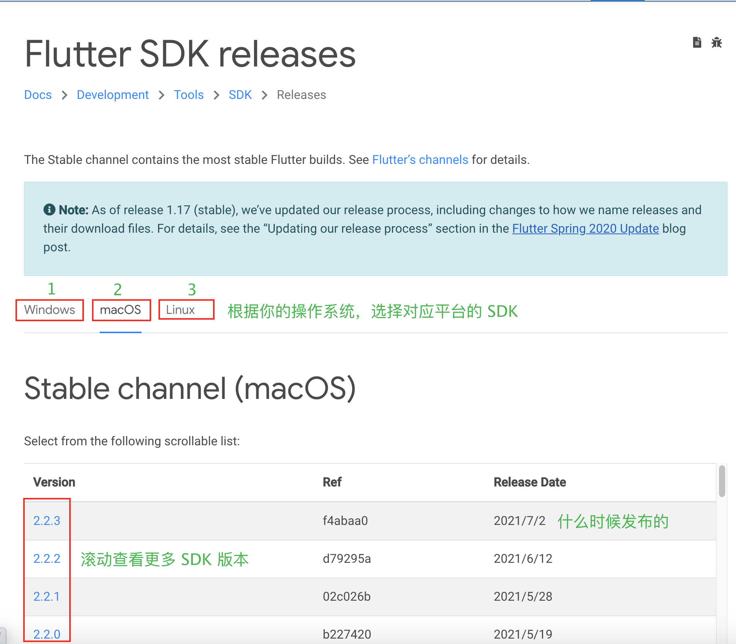Click the Flutter SDK releases heading

point(190,54)
